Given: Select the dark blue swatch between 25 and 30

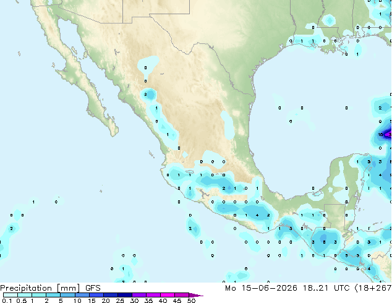Looking at the screenshot, I should [x=124, y=295].
